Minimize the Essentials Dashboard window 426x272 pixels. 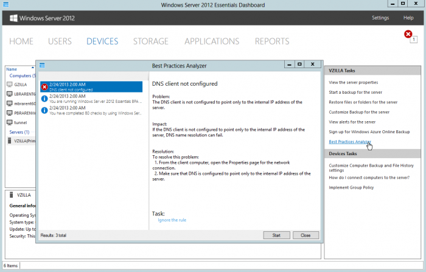coord(393,4)
